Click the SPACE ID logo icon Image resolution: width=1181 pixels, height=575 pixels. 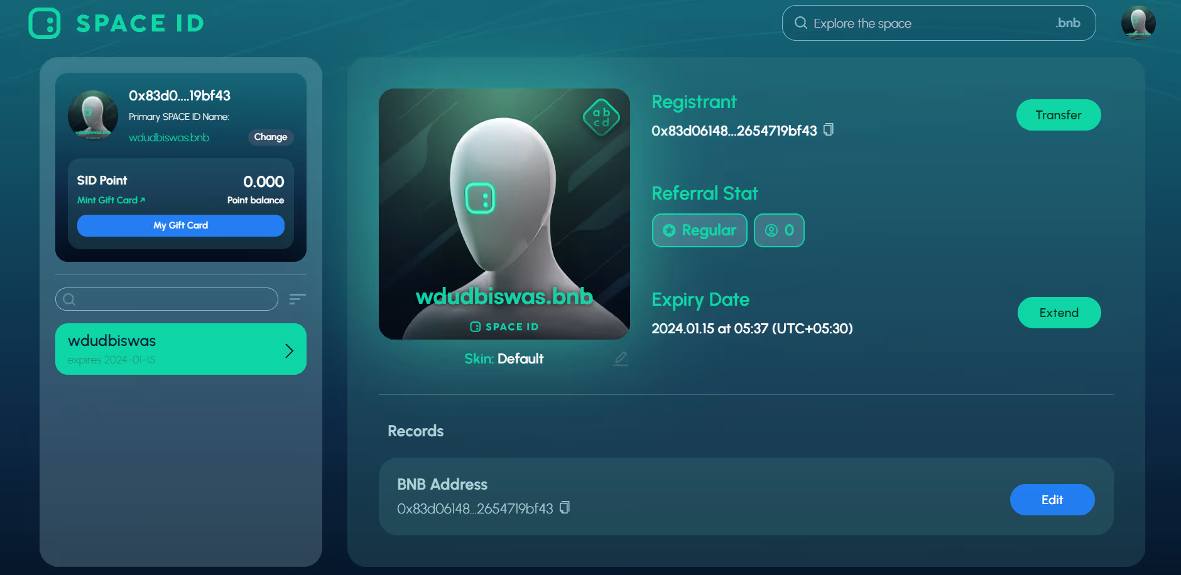point(45,24)
